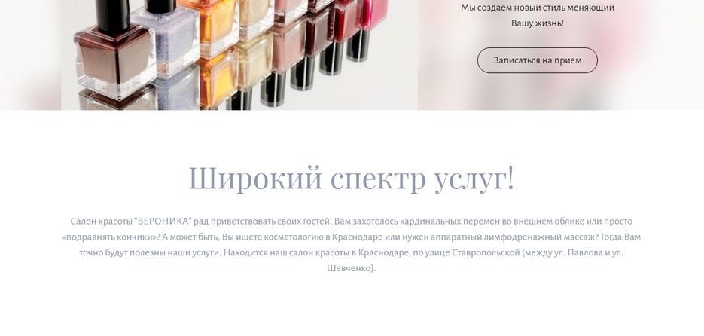
Task: Click the text Вашу жизнь! above button
Action: pyautogui.click(x=538, y=23)
